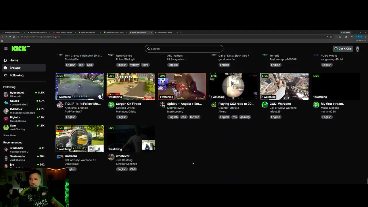The image size is (368, 207).
Task: Open the Kick hamburger menu
Action: coord(6,49)
